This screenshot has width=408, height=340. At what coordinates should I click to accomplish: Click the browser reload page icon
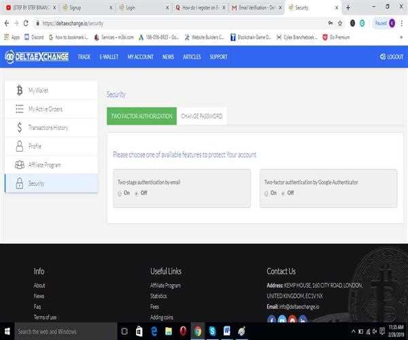(x=26, y=22)
